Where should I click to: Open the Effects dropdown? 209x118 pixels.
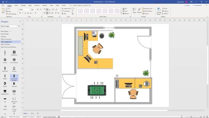126,13
